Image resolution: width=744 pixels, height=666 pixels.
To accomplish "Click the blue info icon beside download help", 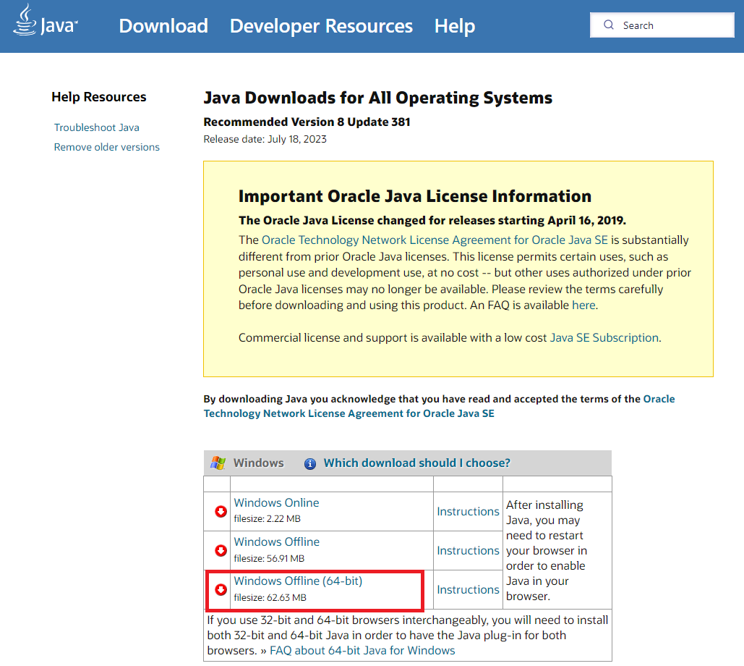I will pyautogui.click(x=310, y=463).
